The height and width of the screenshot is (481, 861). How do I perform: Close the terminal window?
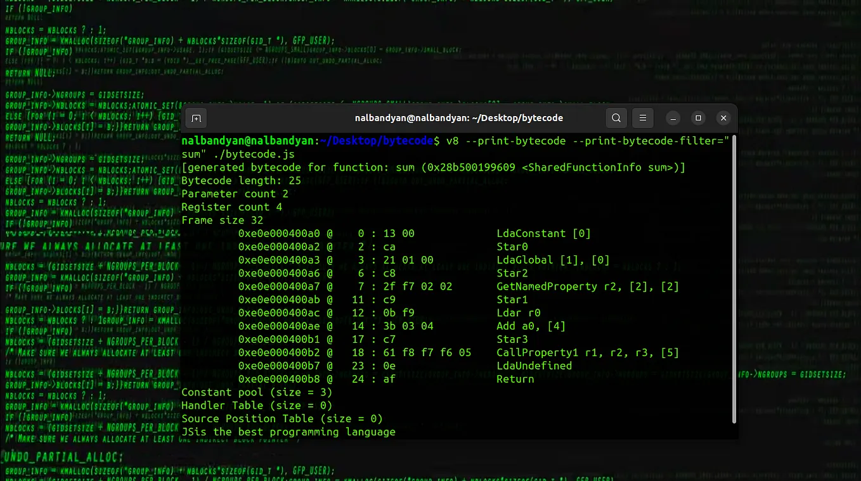pyautogui.click(x=723, y=118)
